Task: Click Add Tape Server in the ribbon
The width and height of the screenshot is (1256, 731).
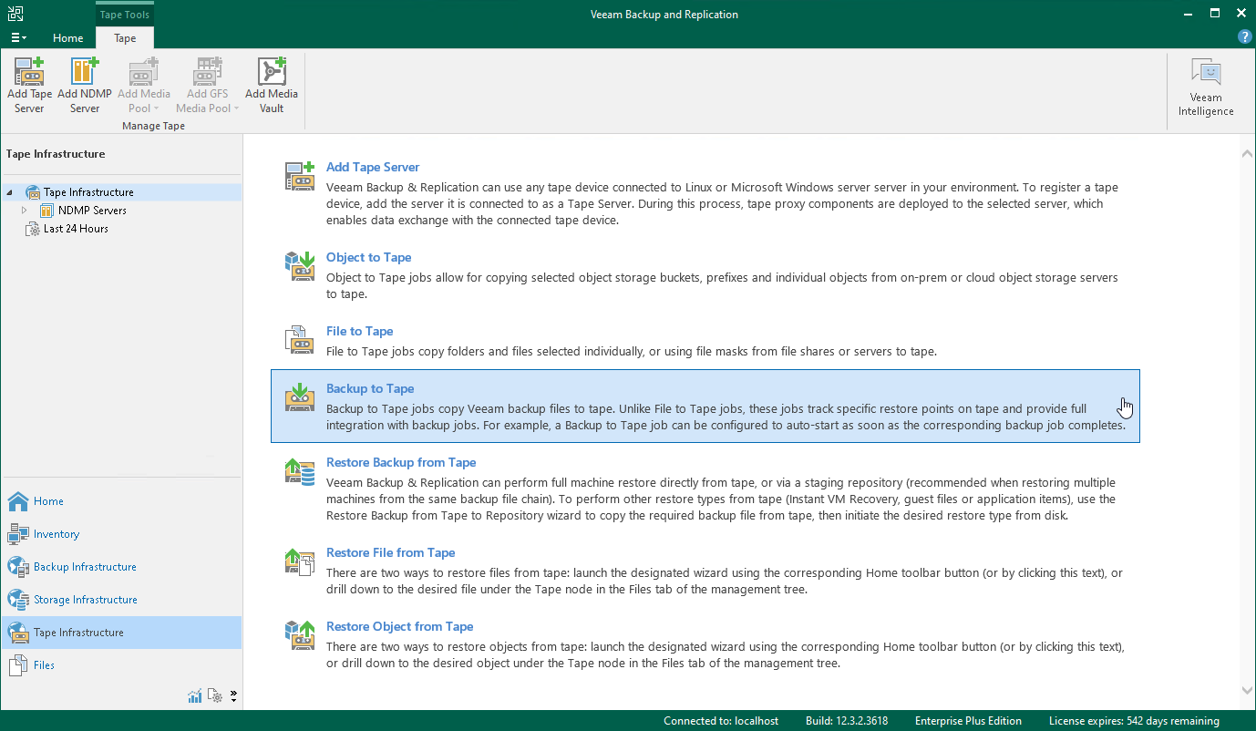Action: click(x=29, y=86)
